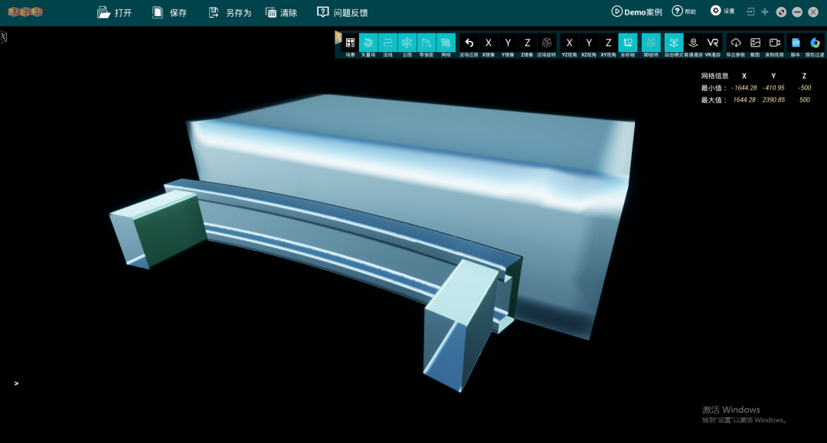The width and height of the screenshot is (827, 443).
Task: Select the 场景 scene tool
Action: pyautogui.click(x=350, y=46)
